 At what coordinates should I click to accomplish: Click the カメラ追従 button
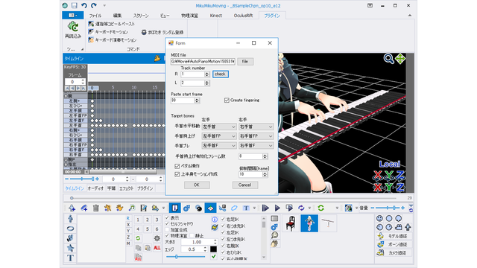[394, 253]
